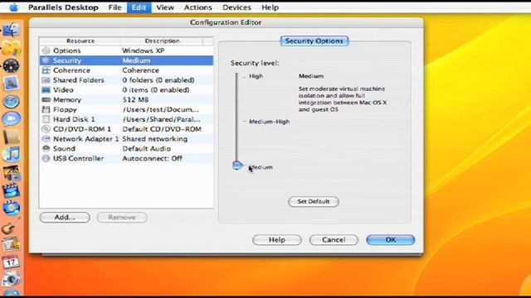Open iChat from the Dock
This screenshot has width=531, height=298.
click(11, 118)
